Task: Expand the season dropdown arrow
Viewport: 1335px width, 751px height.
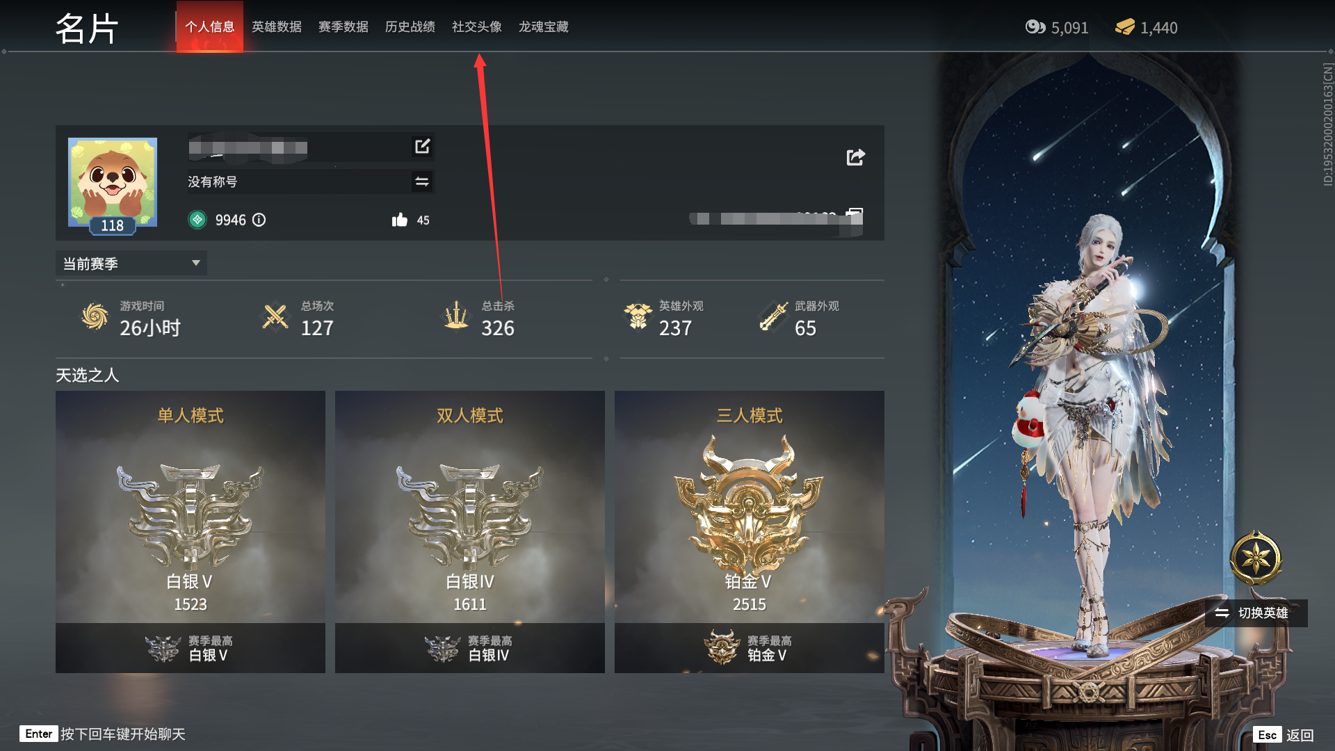Action: 196,263
